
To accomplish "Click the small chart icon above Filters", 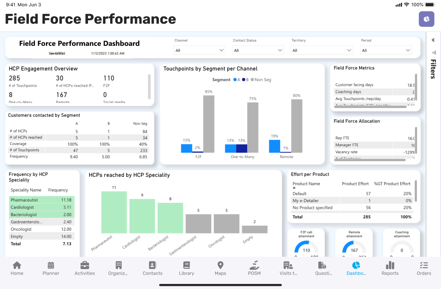I will tap(434, 52).
